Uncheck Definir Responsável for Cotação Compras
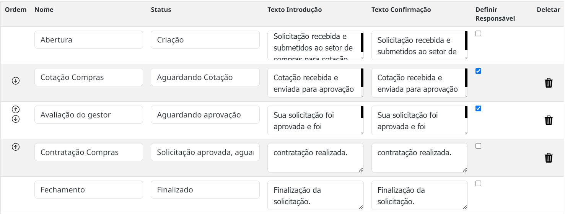565x215 pixels. [x=478, y=71]
